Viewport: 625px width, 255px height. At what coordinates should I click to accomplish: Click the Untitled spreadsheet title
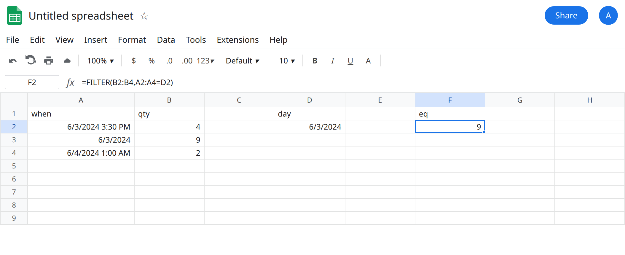[x=81, y=16]
